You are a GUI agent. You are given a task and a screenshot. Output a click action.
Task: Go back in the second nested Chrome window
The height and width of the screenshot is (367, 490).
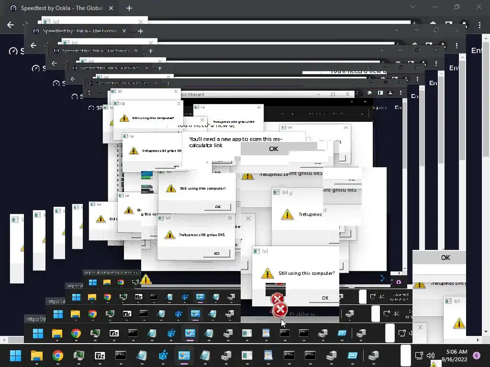(33, 45)
